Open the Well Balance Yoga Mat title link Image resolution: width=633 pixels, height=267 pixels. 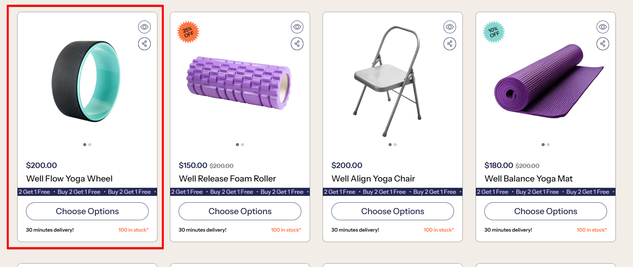tap(529, 178)
